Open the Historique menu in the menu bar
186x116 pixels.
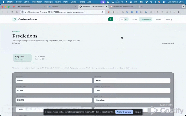point(49,2)
